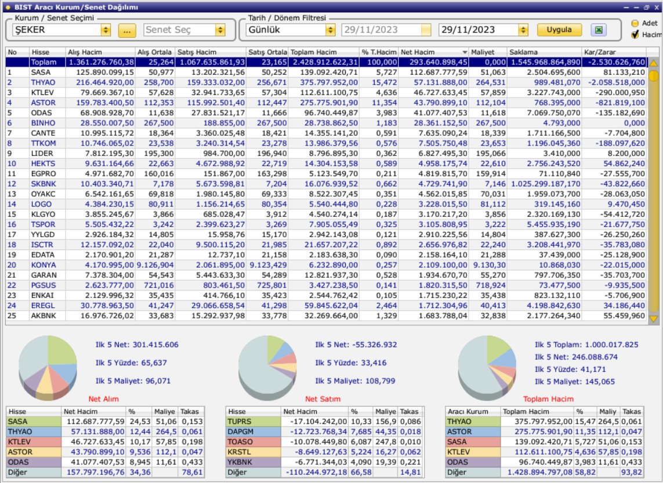This screenshot has width=663, height=483.
Task: Sort by the Aracı Kurum column header
Action: (473, 411)
